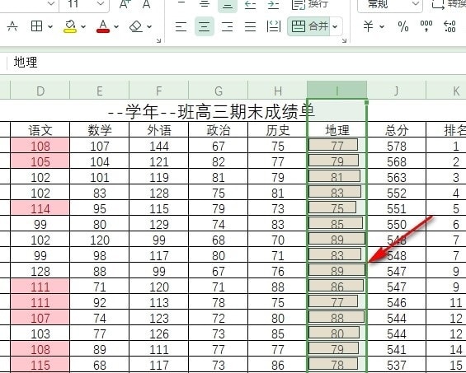
Task: Align text left
Action: coord(181,26)
